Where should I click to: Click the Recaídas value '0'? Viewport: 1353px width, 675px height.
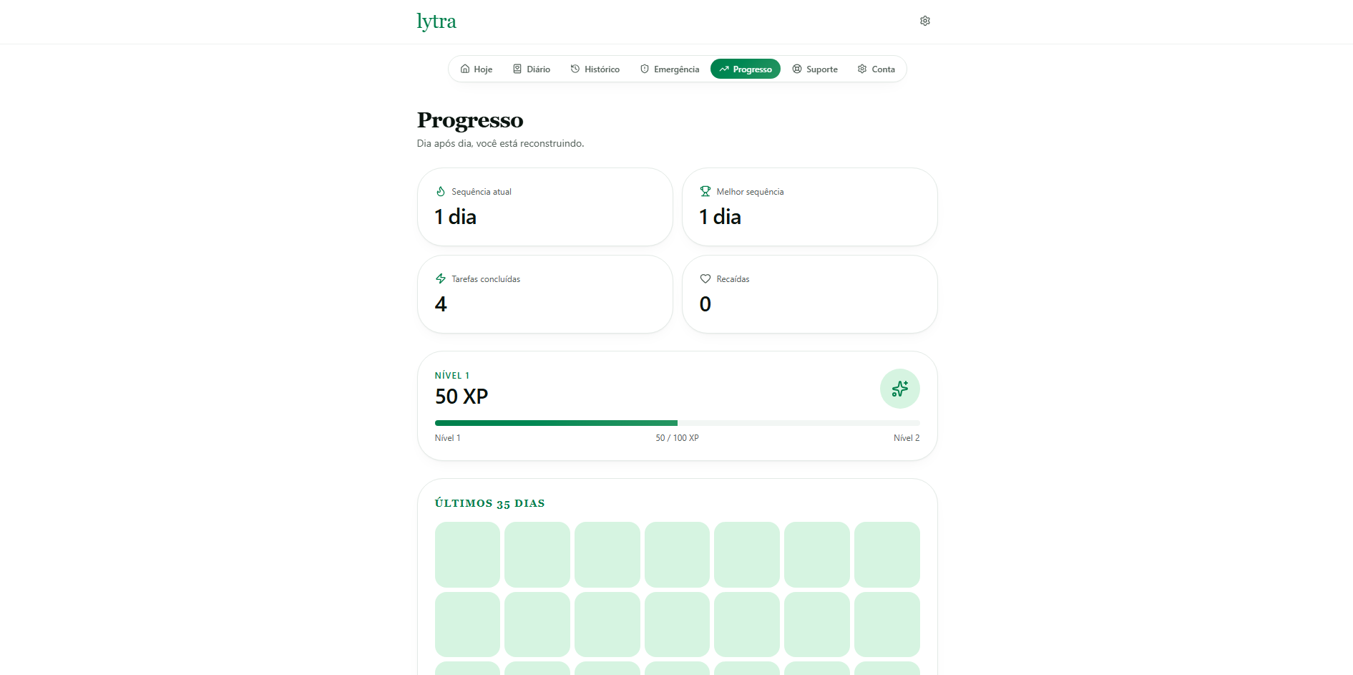705,304
